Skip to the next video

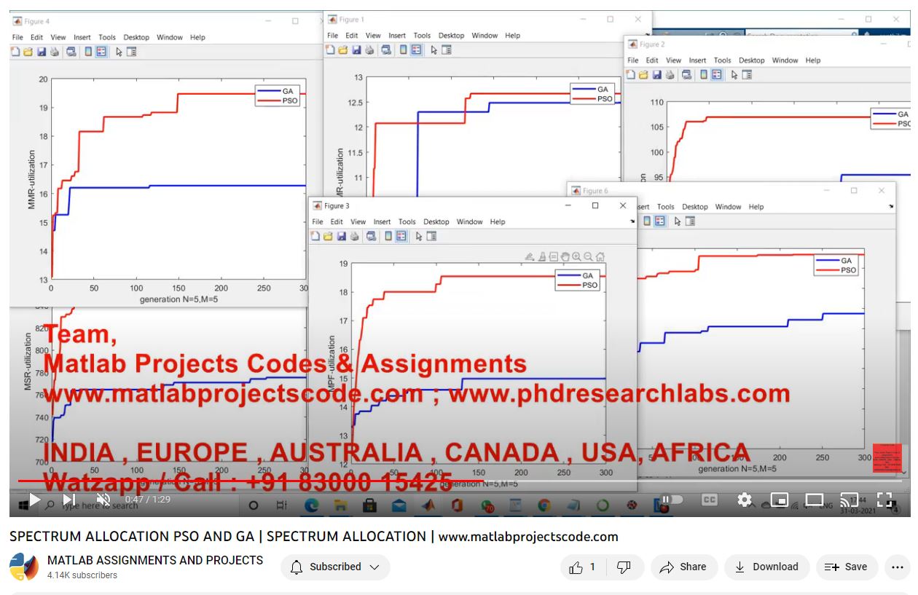click(69, 500)
